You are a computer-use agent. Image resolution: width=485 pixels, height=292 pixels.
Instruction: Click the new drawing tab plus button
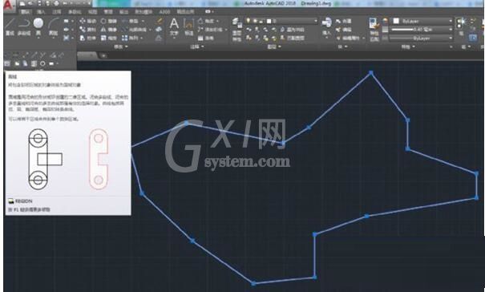(103, 55)
